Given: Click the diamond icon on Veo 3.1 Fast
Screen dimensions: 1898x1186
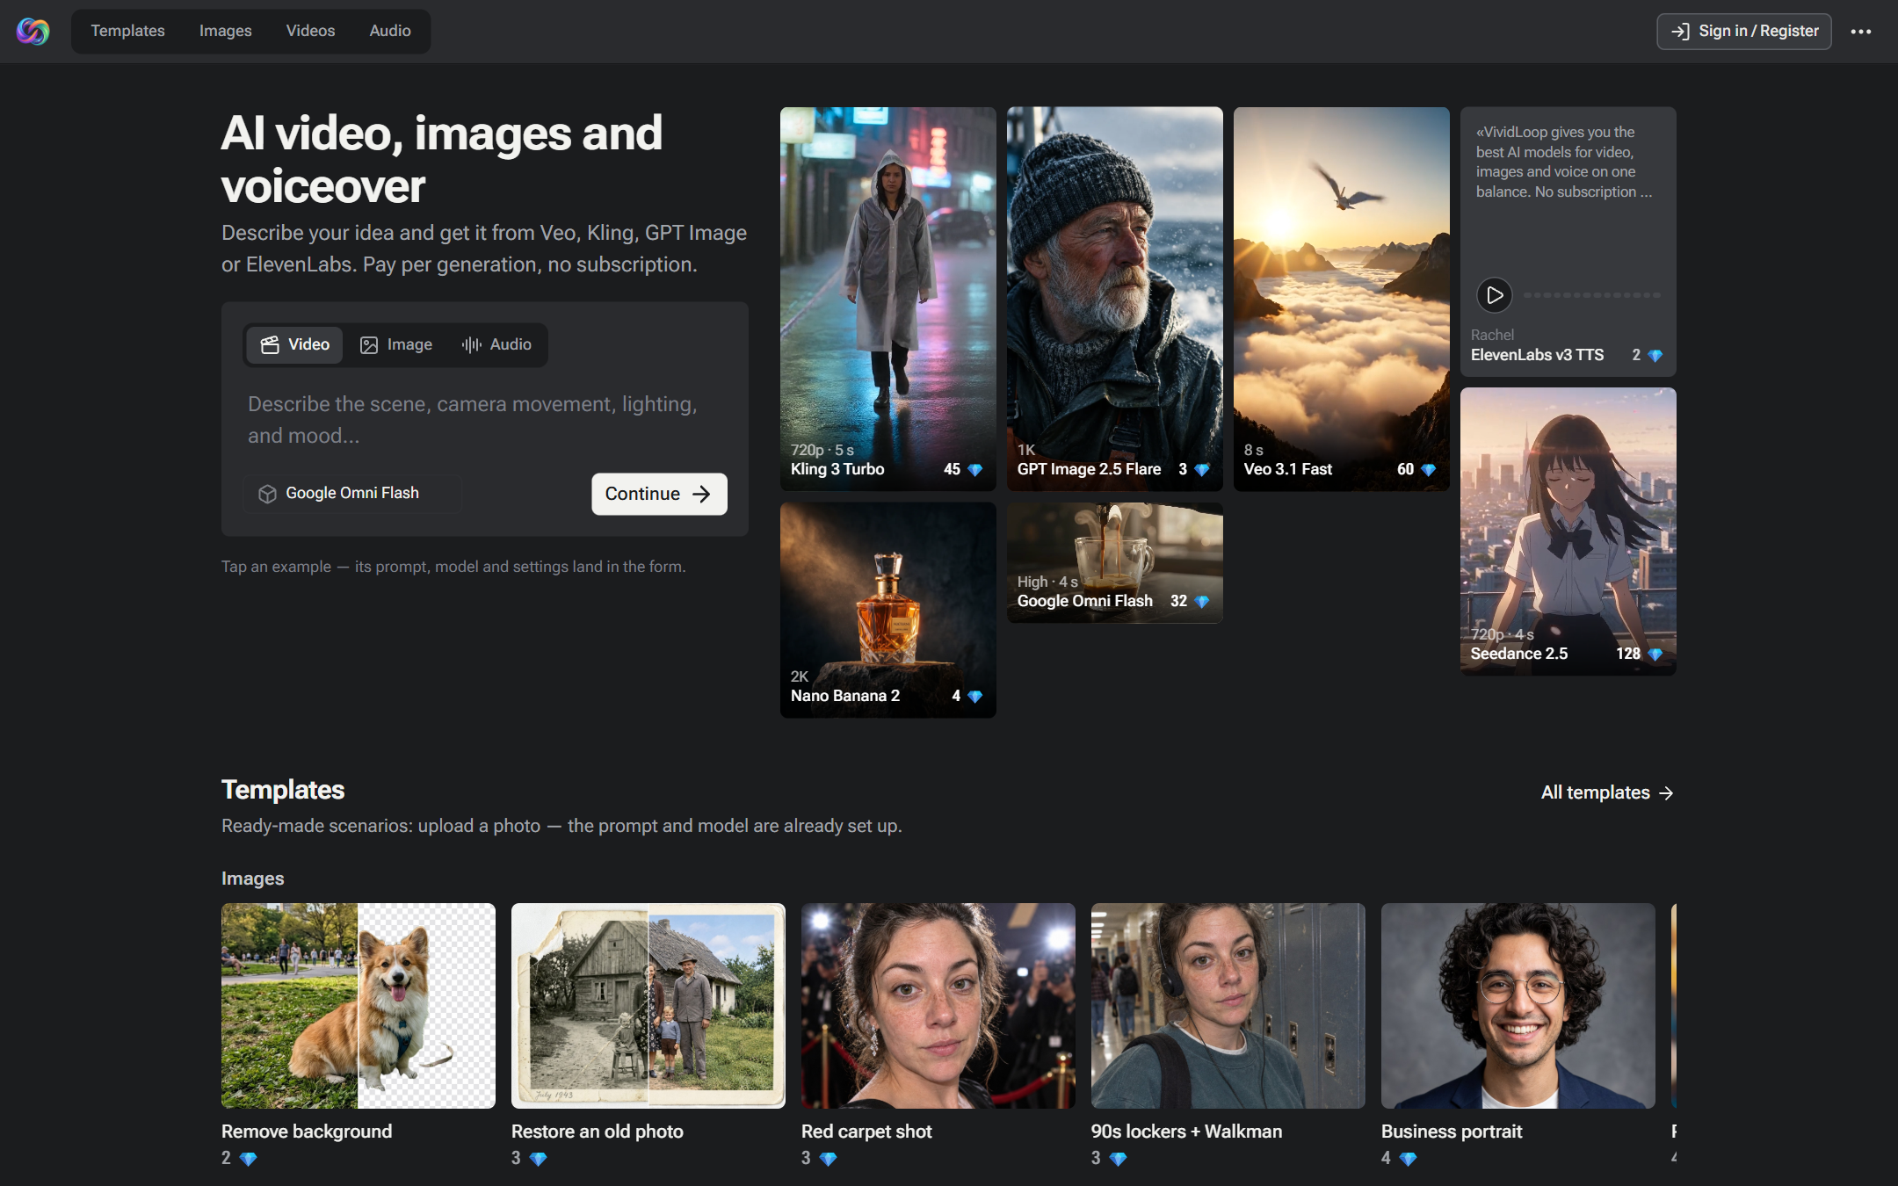Looking at the screenshot, I should [1428, 470].
